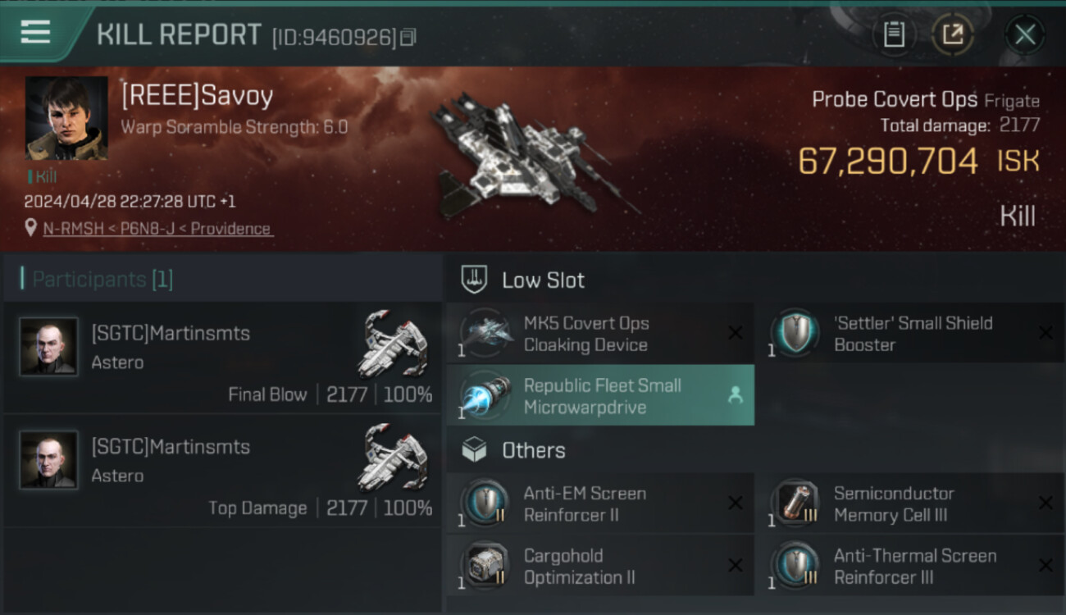Select Cargohold Optimization II icon
The image size is (1066, 615).
[484, 566]
